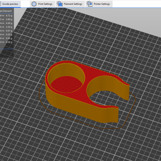The width and height of the screenshot is (161, 161).
Task: Click the Used filament column header
Action: point(6,11)
